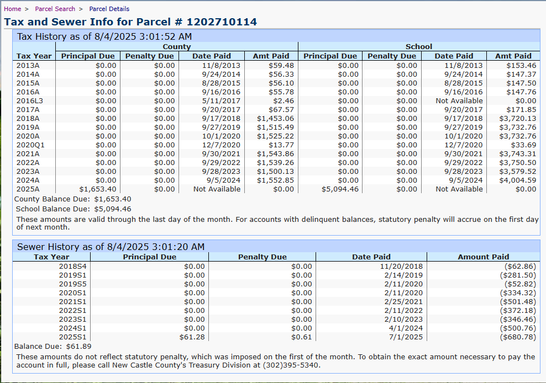
Task: Click the 2020Q1 tax year row label
Action: tap(30, 145)
